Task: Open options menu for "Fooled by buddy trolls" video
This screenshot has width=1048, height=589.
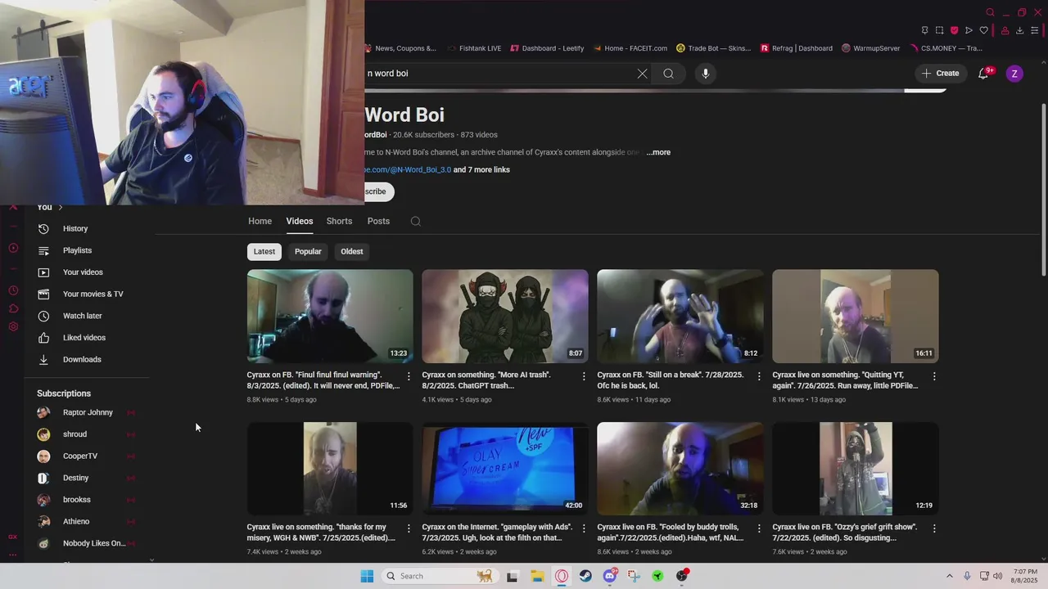Action: [759, 528]
